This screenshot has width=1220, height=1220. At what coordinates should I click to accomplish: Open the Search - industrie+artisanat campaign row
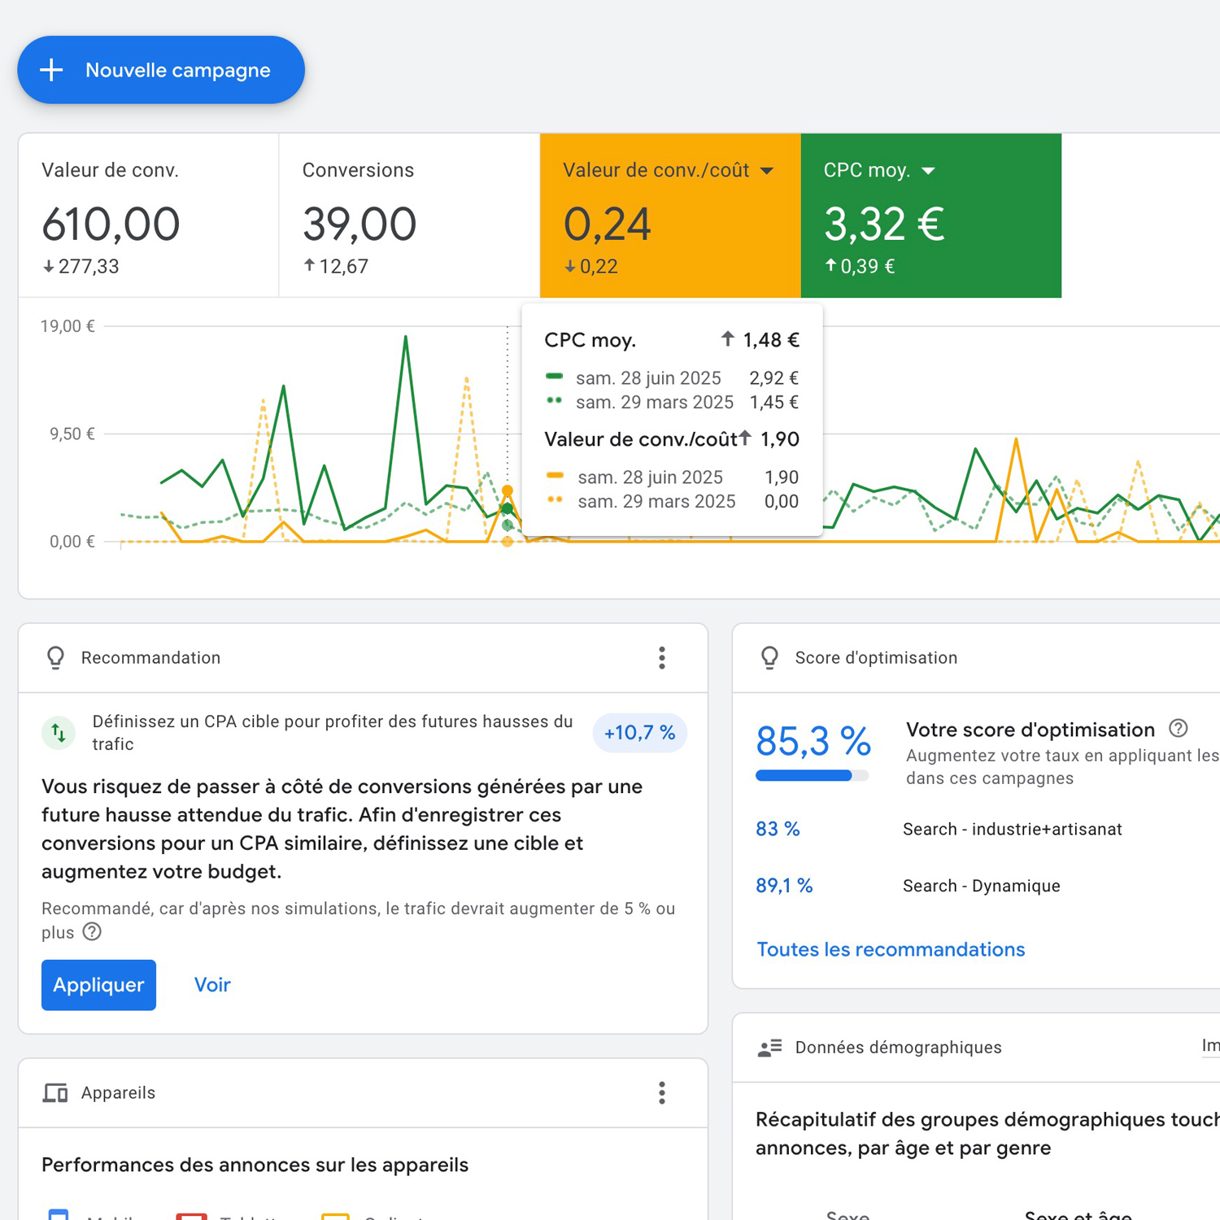point(1012,830)
